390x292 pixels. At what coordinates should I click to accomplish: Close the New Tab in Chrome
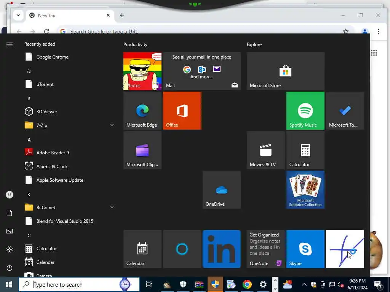(x=108, y=15)
